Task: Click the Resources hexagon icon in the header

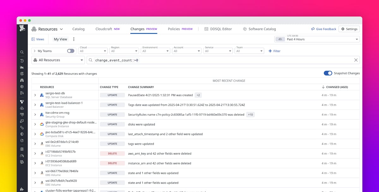Action: pyautogui.click(x=34, y=29)
